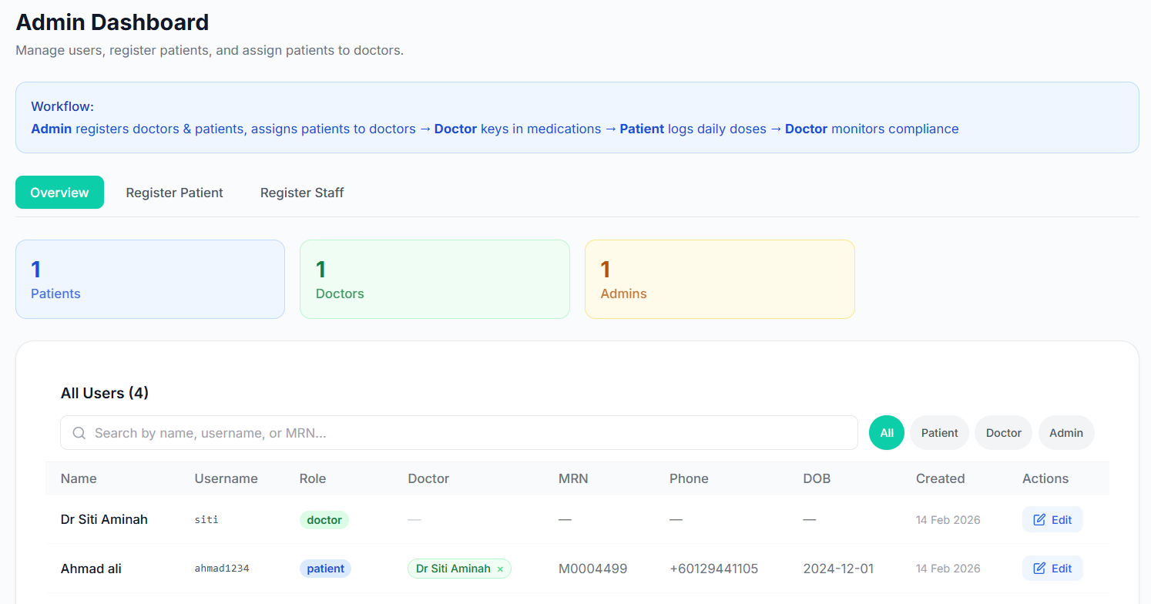
Task: Select the Overview tab
Action: pyautogui.click(x=59, y=193)
